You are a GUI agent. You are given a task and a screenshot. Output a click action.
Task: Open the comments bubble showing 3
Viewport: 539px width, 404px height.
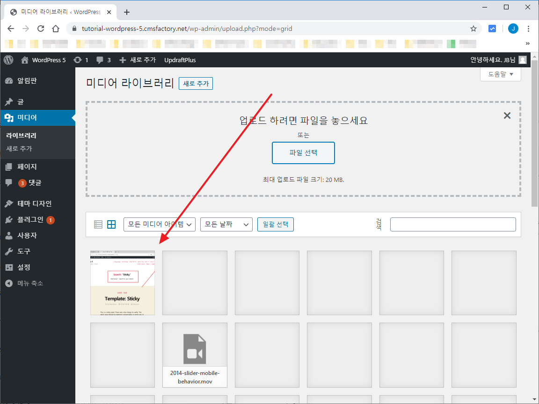[x=103, y=60]
